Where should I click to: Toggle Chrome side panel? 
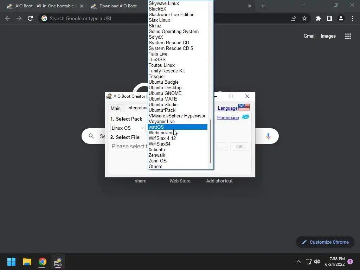pos(330,18)
